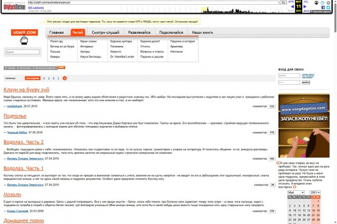Open Корзина культура submenu link
The height and width of the screenshot is (224, 337).
coord(121,41)
